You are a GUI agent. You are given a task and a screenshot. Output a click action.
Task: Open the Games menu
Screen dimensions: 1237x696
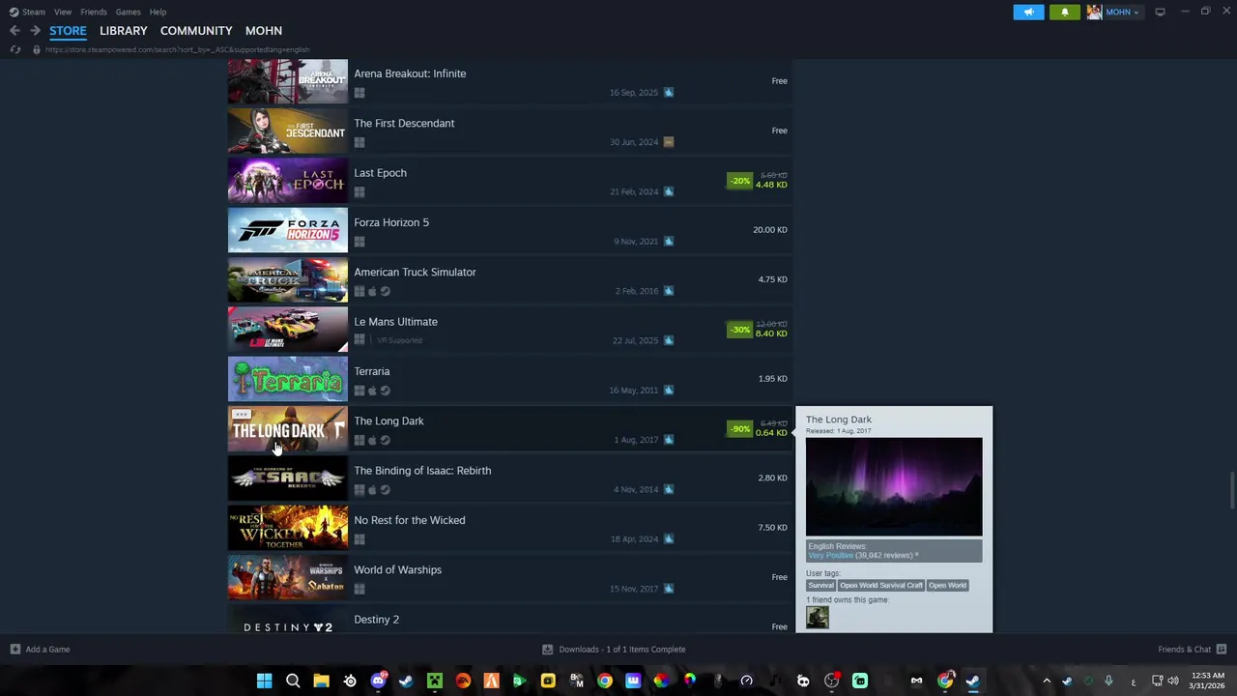click(128, 12)
